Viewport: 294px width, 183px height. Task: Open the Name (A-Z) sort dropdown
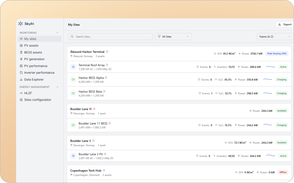(x=275, y=37)
